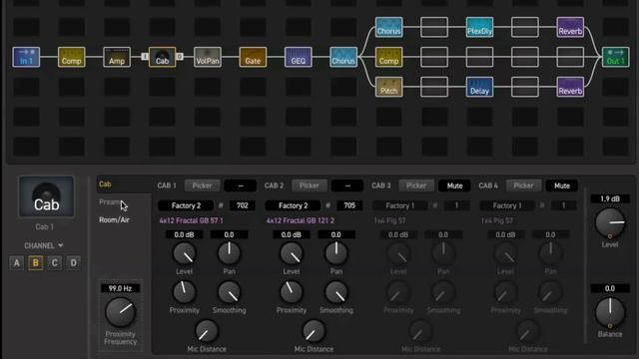Select the Chorus block in the top parallel row
Image resolution: width=639 pixels, height=359 pixels.
coord(388,27)
